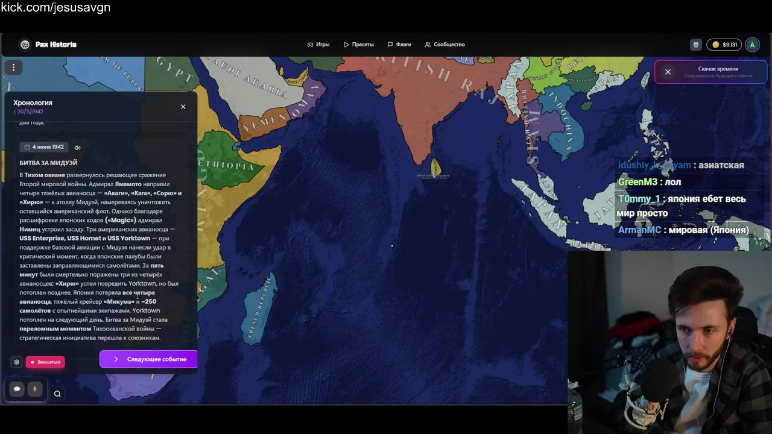Viewport: 772px width, 434px height.
Task: Open the Игры menu
Action: 318,45
